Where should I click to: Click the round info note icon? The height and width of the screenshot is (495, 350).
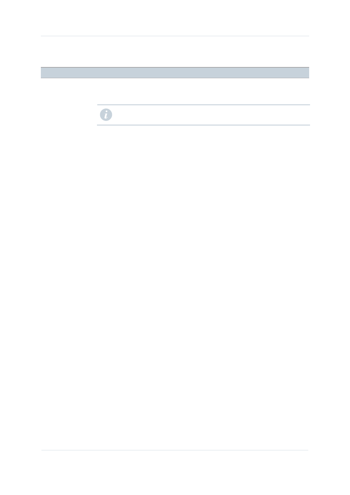click(x=106, y=115)
